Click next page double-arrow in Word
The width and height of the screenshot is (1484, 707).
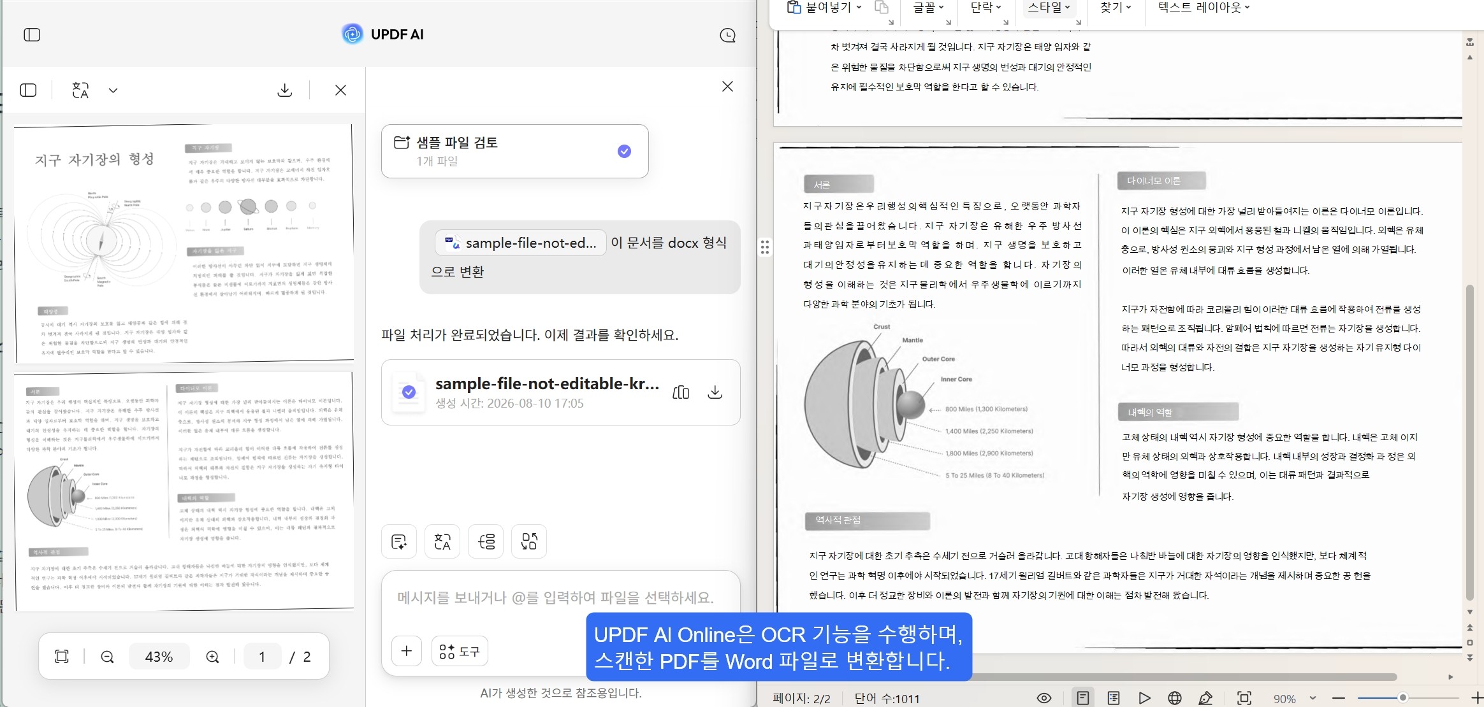[x=1469, y=657]
